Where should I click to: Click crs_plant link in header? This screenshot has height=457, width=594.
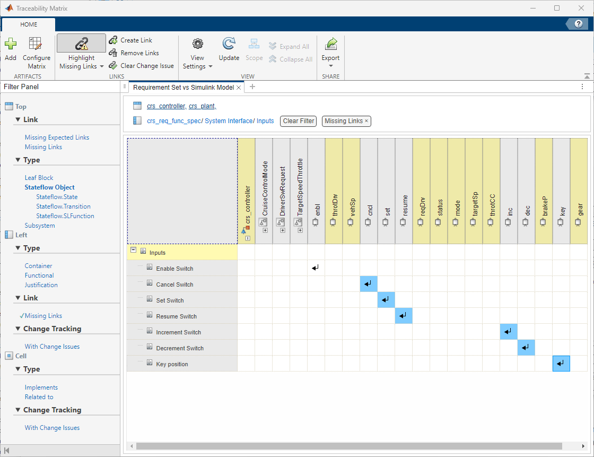[x=202, y=106]
